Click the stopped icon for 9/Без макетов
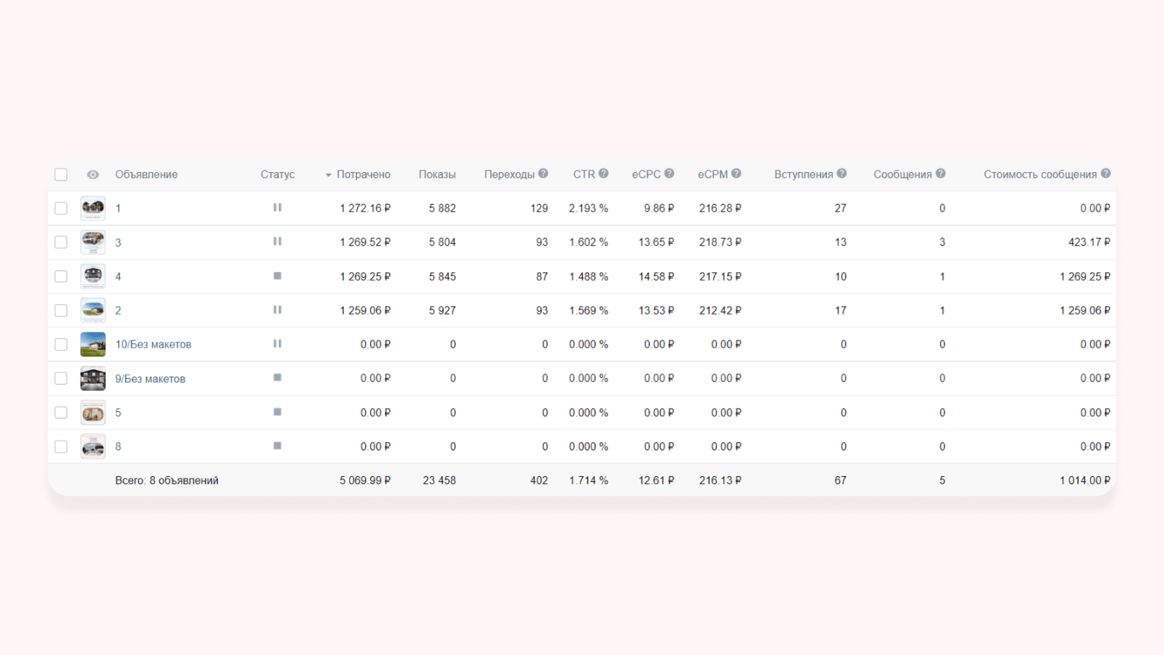This screenshot has width=1164, height=655. tap(277, 377)
